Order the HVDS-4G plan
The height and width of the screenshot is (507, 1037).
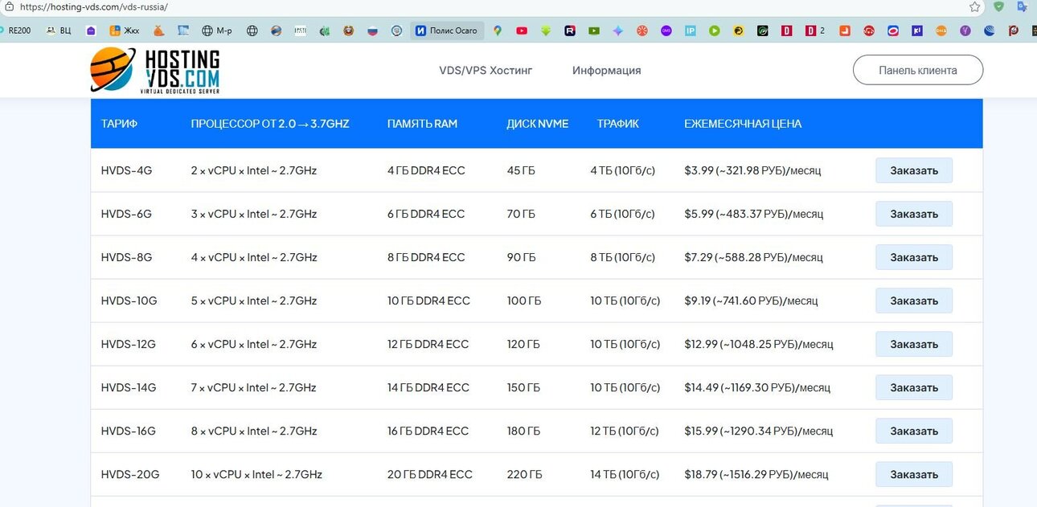[x=914, y=170]
